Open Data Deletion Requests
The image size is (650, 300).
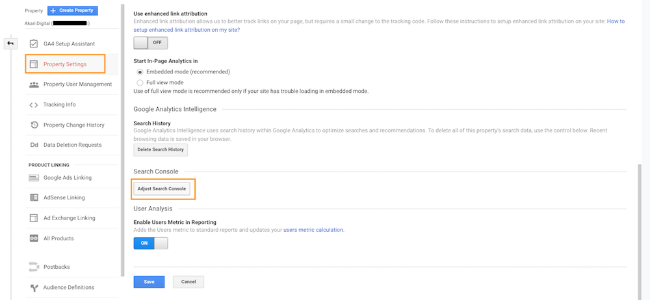click(71, 145)
